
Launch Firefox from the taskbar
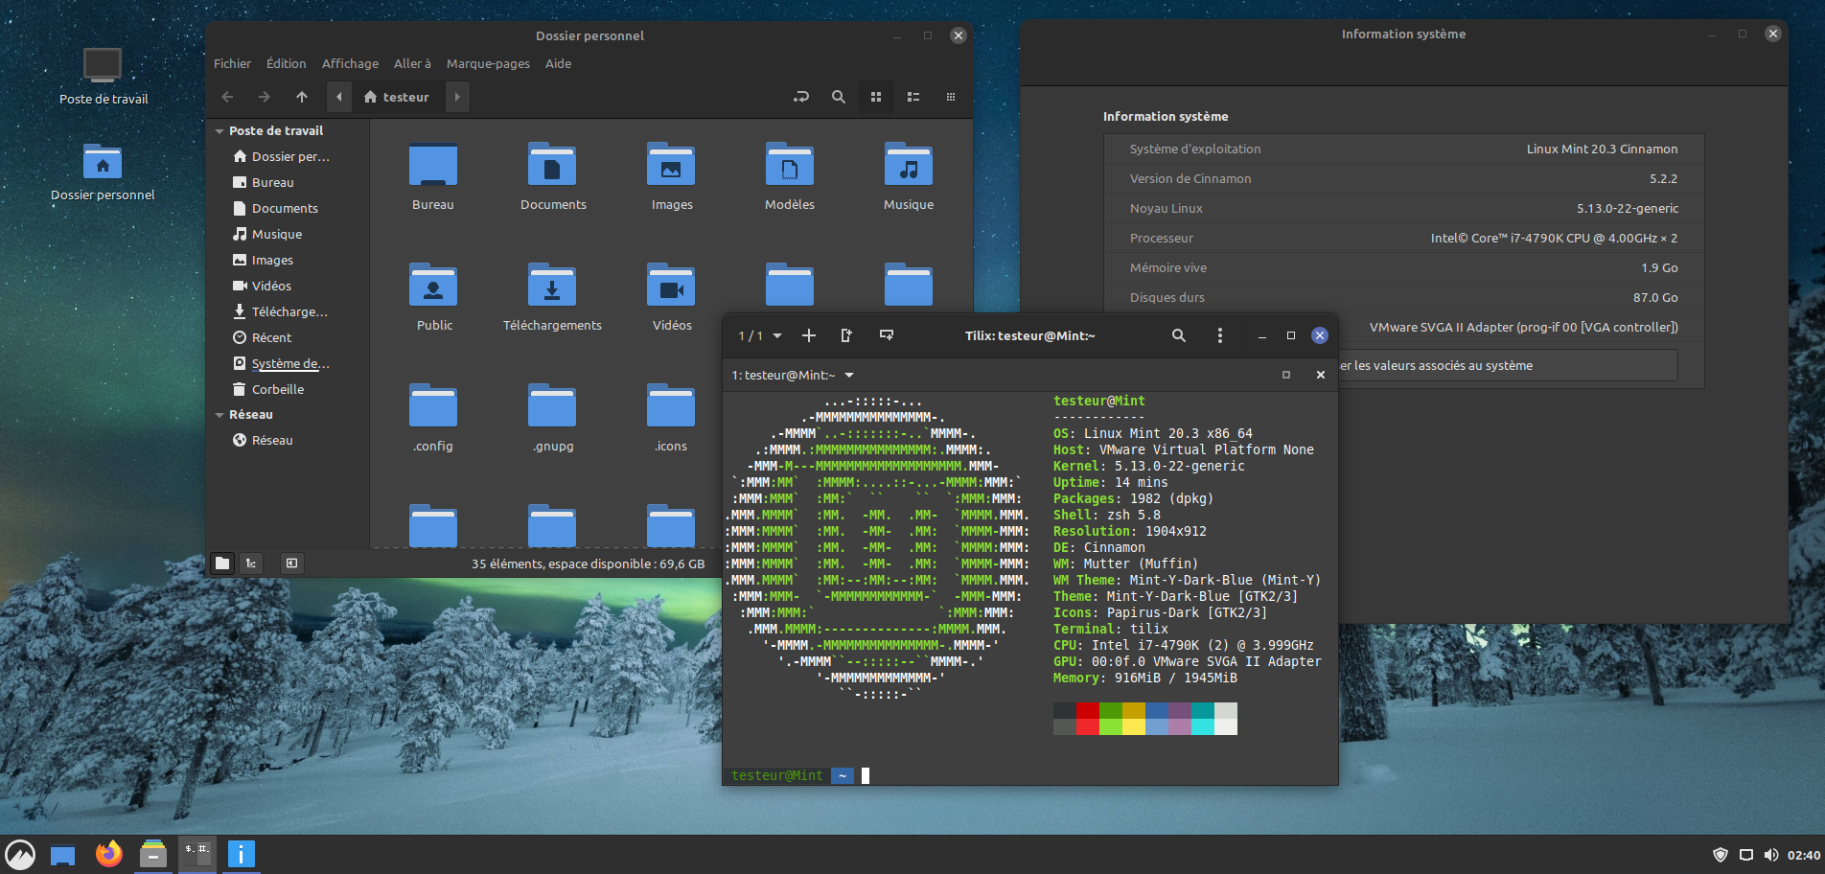tap(109, 854)
